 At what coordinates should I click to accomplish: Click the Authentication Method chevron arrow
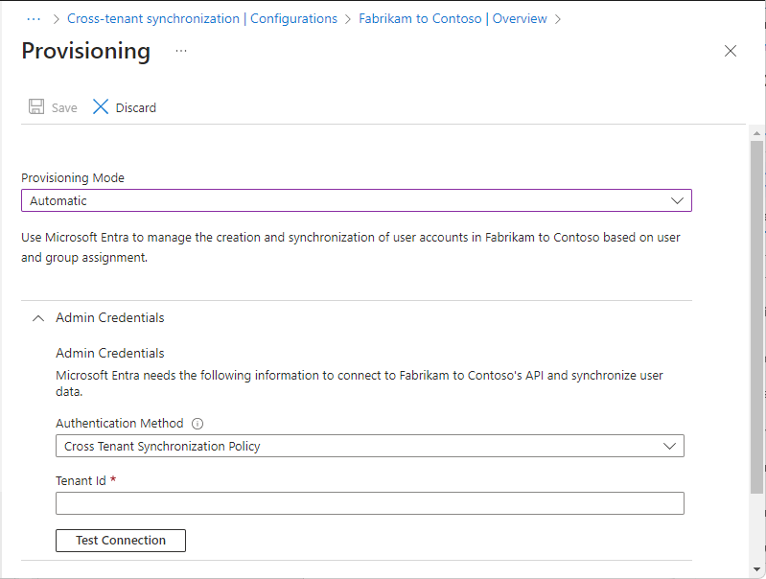click(x=669, y=446)
